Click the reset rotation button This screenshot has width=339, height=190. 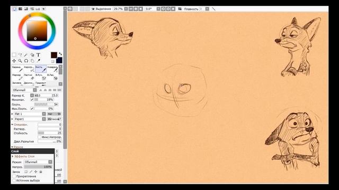(173, 9)
